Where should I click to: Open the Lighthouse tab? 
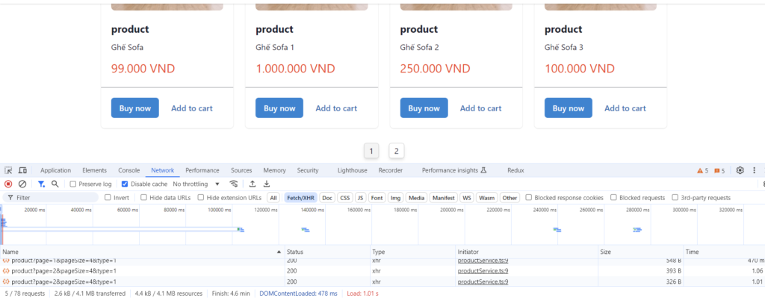[x=353, y=170]
